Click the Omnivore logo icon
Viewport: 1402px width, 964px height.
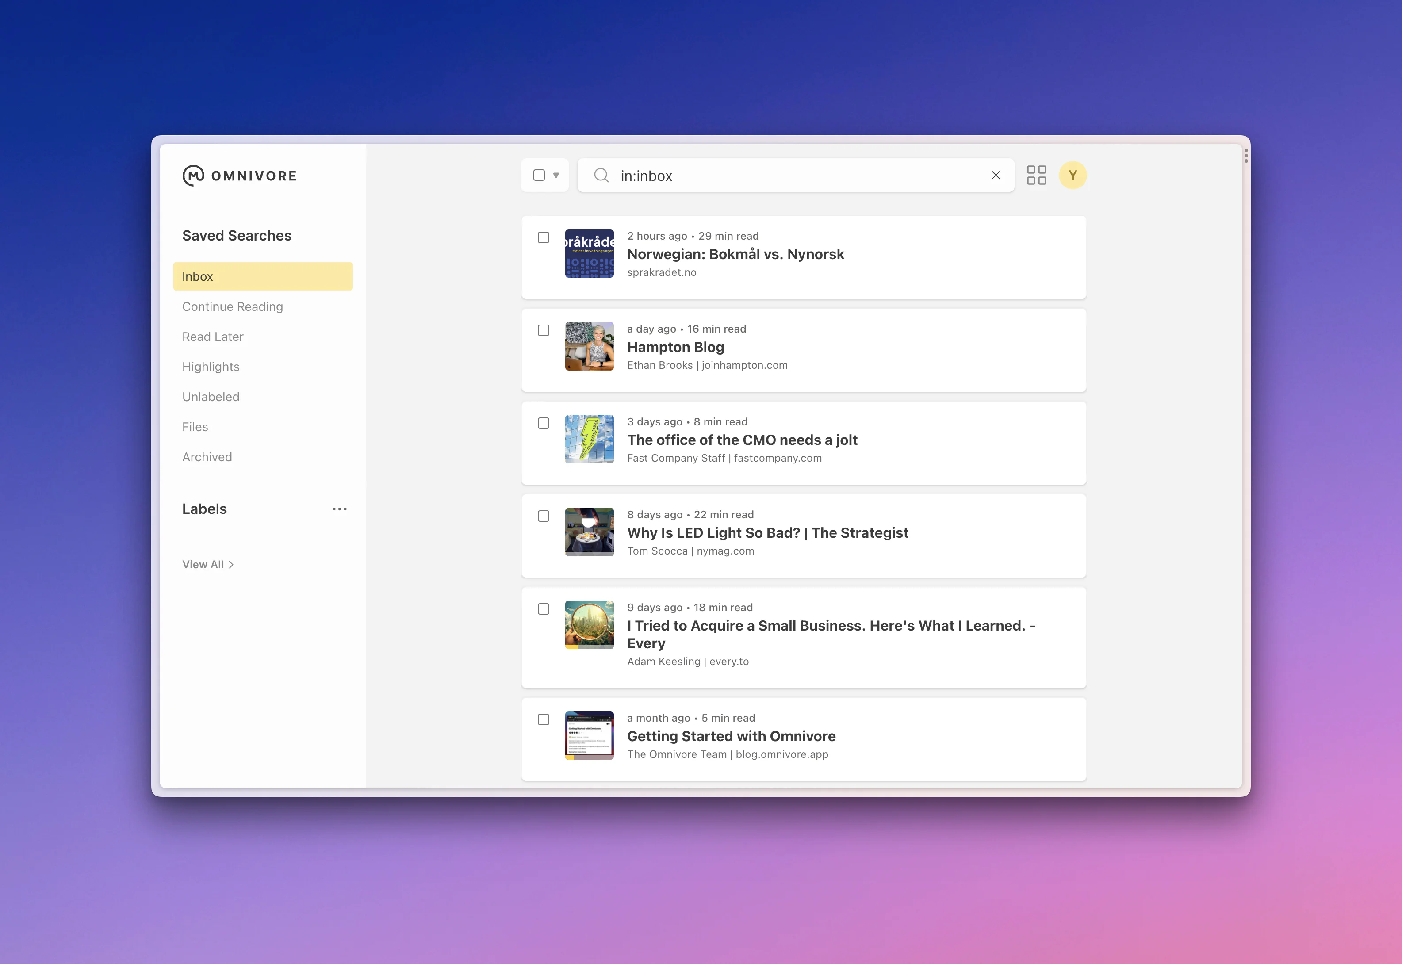(193, 176)
